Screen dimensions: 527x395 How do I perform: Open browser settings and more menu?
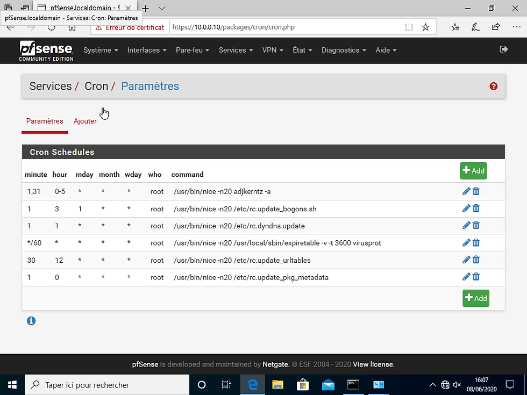pos(517,27)
